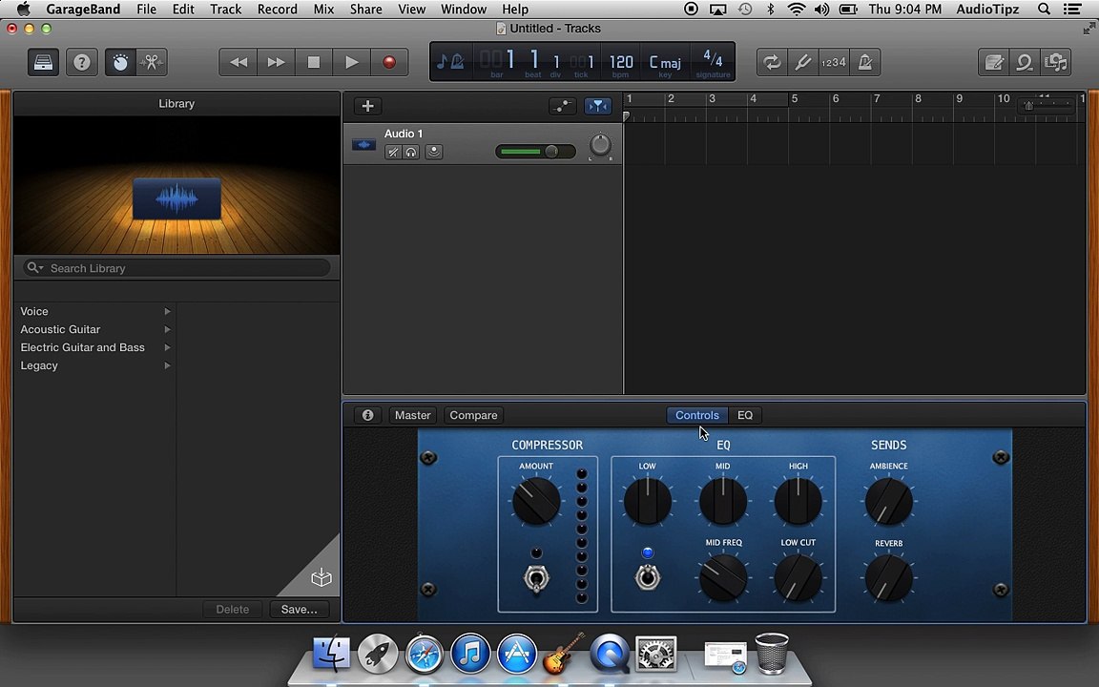Switch to the Controls tab

pyautogui.click(x=696, y=415)
